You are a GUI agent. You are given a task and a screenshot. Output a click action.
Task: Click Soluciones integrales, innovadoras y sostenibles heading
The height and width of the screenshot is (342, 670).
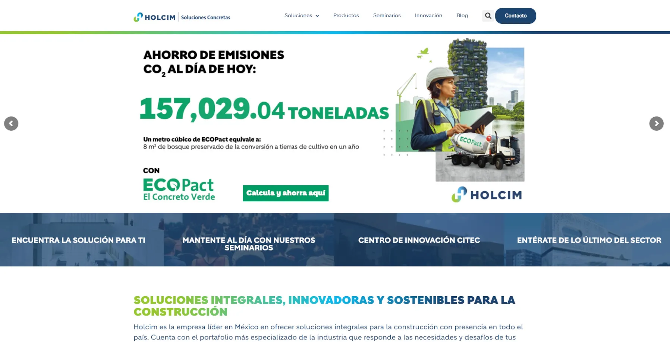click(x=324, y=306)
